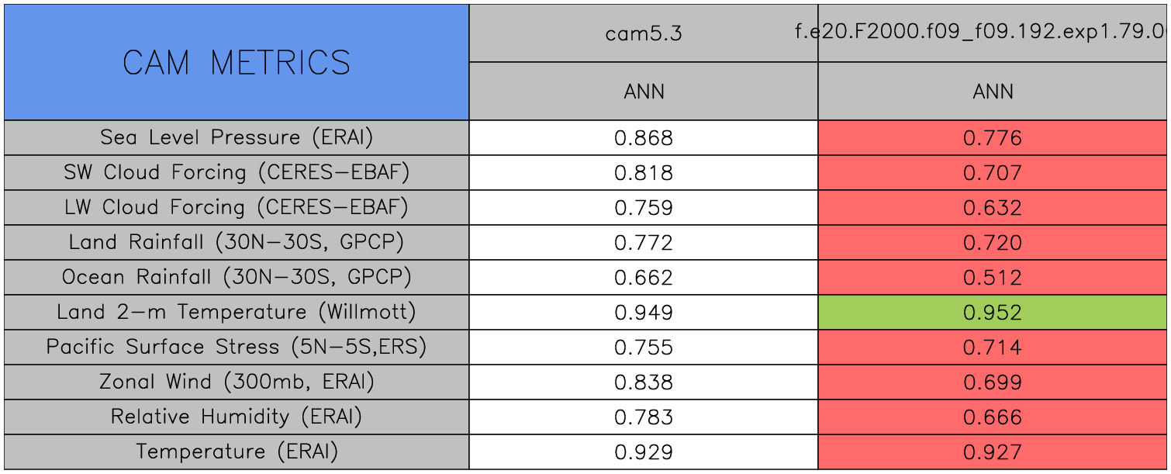The width and height of the screenshot is (1171, 474).
Task: Open the SW Cloud Forcing (CERES-EBAF) metric
Action: point(237,173)
